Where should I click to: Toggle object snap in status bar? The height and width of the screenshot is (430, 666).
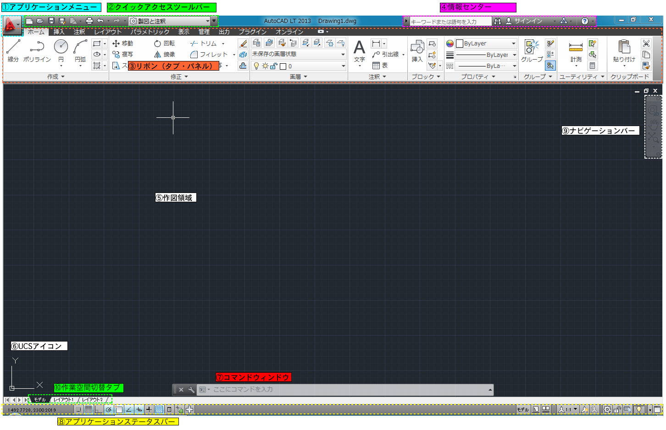click(119, 409)
